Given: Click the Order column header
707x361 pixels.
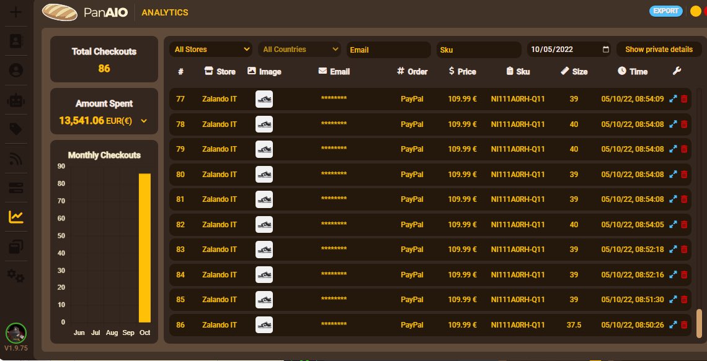Looking at the screenshot, I should [x=412, y=72].
